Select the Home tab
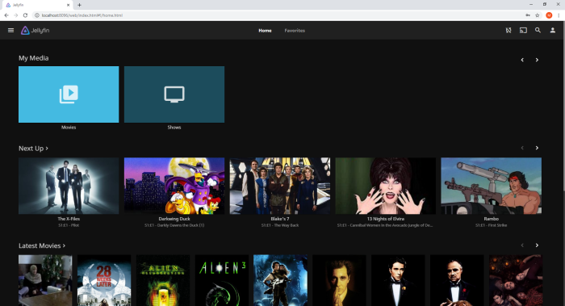565x306 pixels. pyautogui.click(x=265, y=31)
